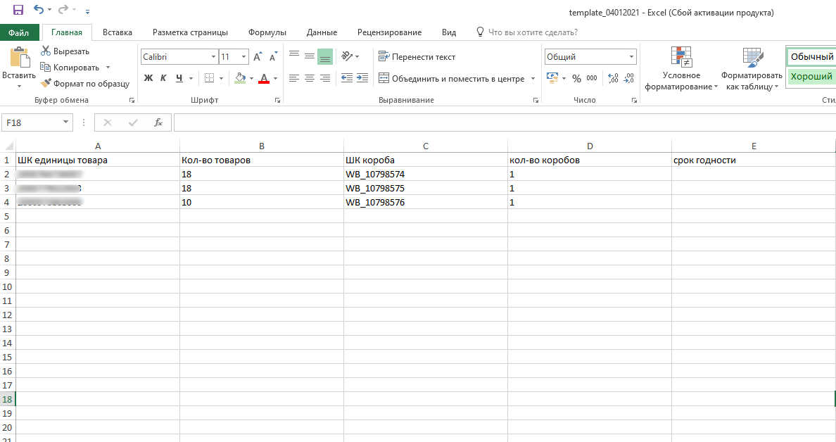Click the percent style icon
This screenshot has height=442, width=836.
[x=576, y=78]
